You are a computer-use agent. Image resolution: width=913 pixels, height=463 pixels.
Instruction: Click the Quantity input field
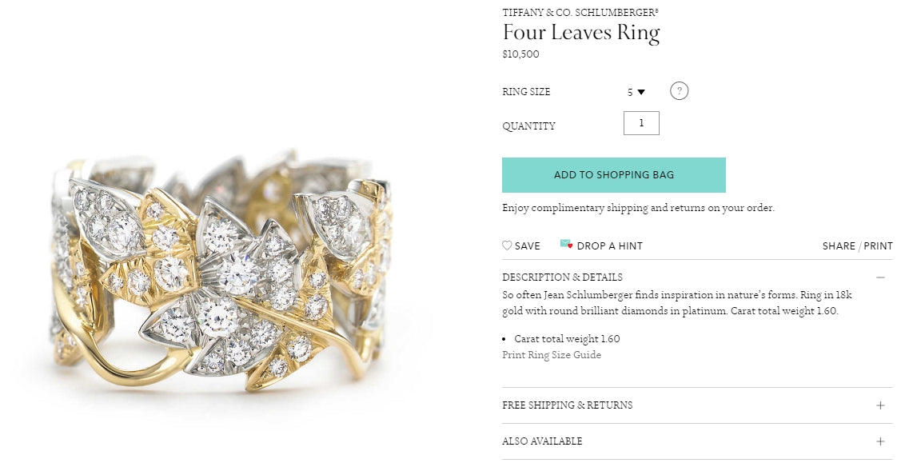[641, 123]
